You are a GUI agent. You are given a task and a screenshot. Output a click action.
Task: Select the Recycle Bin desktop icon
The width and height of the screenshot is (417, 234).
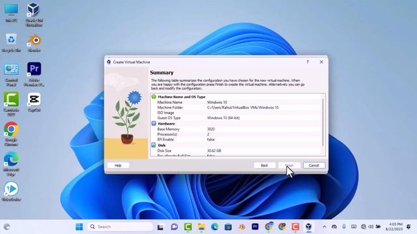[x=11, y=43]
